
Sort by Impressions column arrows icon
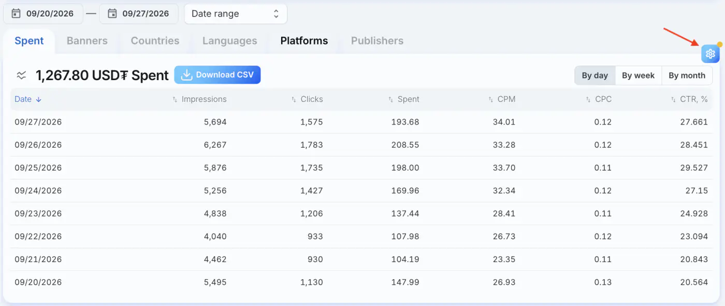175,99
